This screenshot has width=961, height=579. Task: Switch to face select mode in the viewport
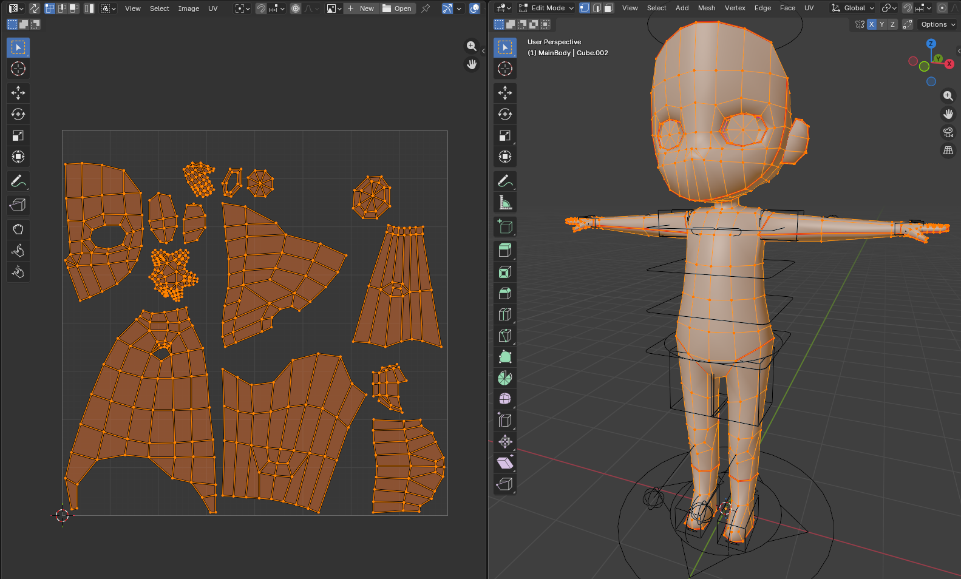608,8
